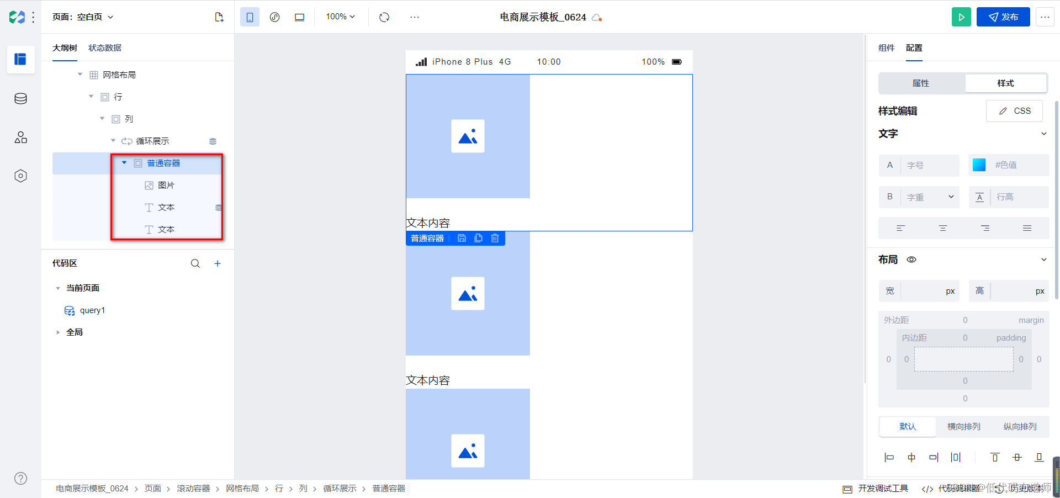Duplicate the selected 普通容器 component

click(x=479, y=238)
